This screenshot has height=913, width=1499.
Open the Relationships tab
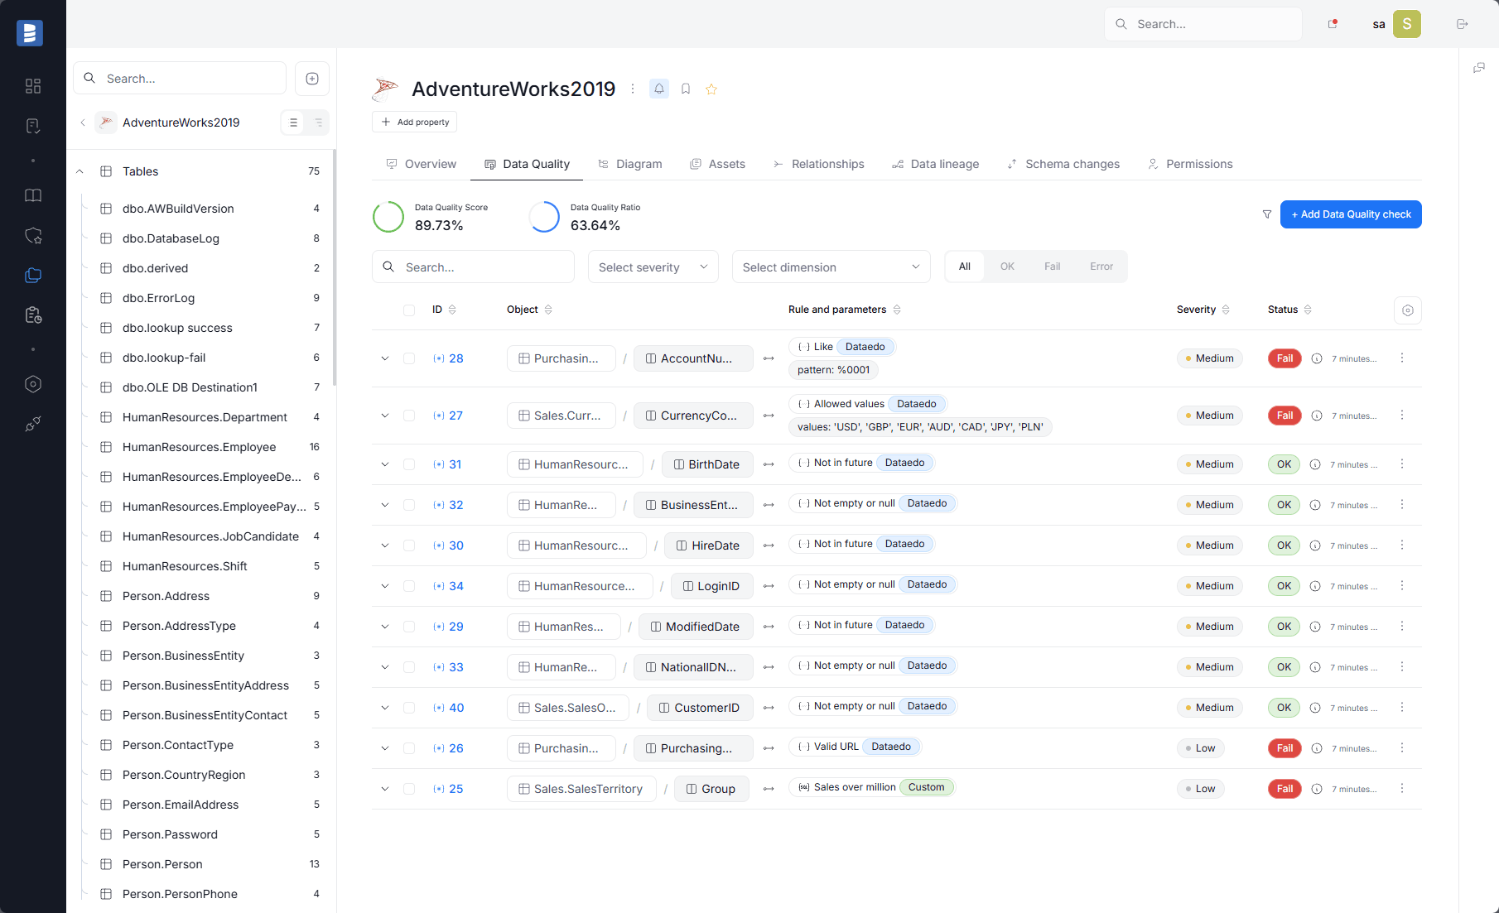click(x=818, y=164)
